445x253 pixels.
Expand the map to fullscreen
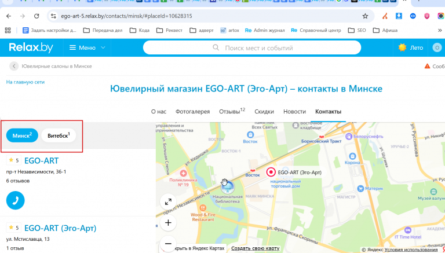168,201
